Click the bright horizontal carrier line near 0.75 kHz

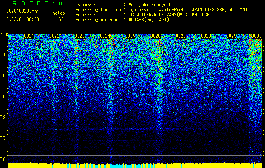[x=135, y=129]
